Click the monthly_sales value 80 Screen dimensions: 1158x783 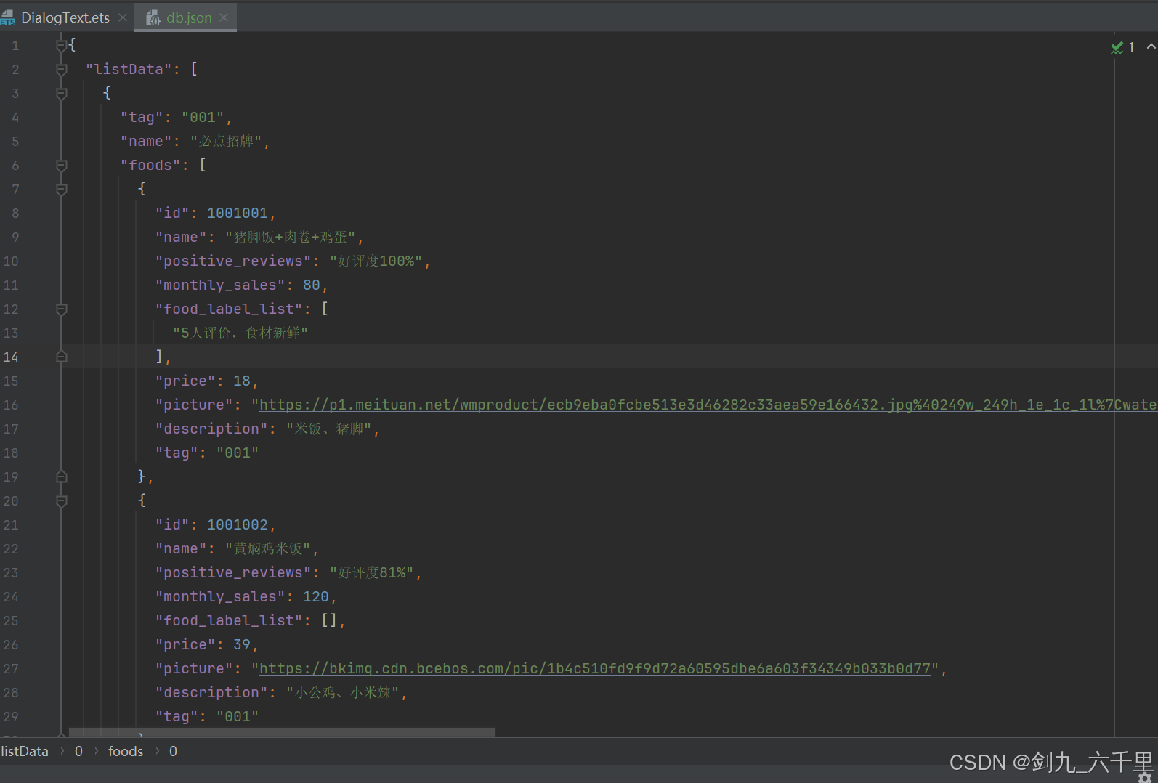pyautogui.click(x=312, y=285)
